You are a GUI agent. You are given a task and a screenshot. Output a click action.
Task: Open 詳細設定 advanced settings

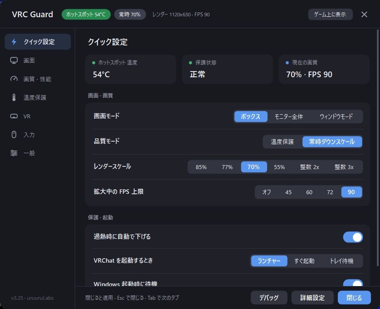[x=312, y=298]
